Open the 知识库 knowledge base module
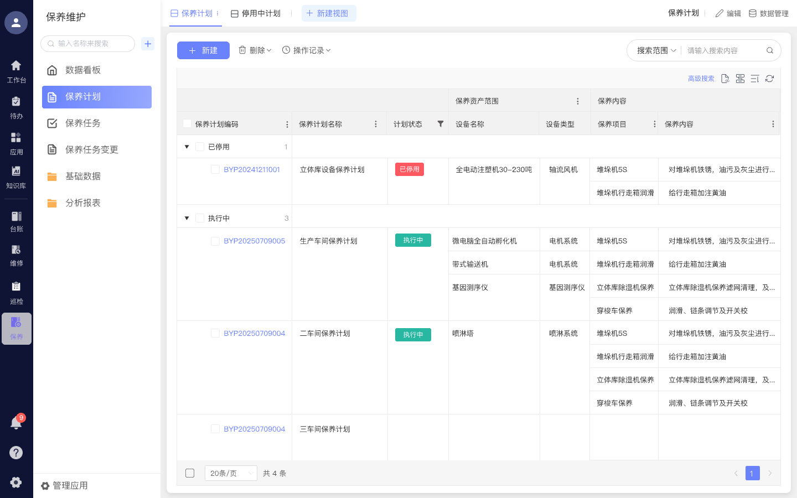Screen dimensions: 797x498 pos(16,176)
